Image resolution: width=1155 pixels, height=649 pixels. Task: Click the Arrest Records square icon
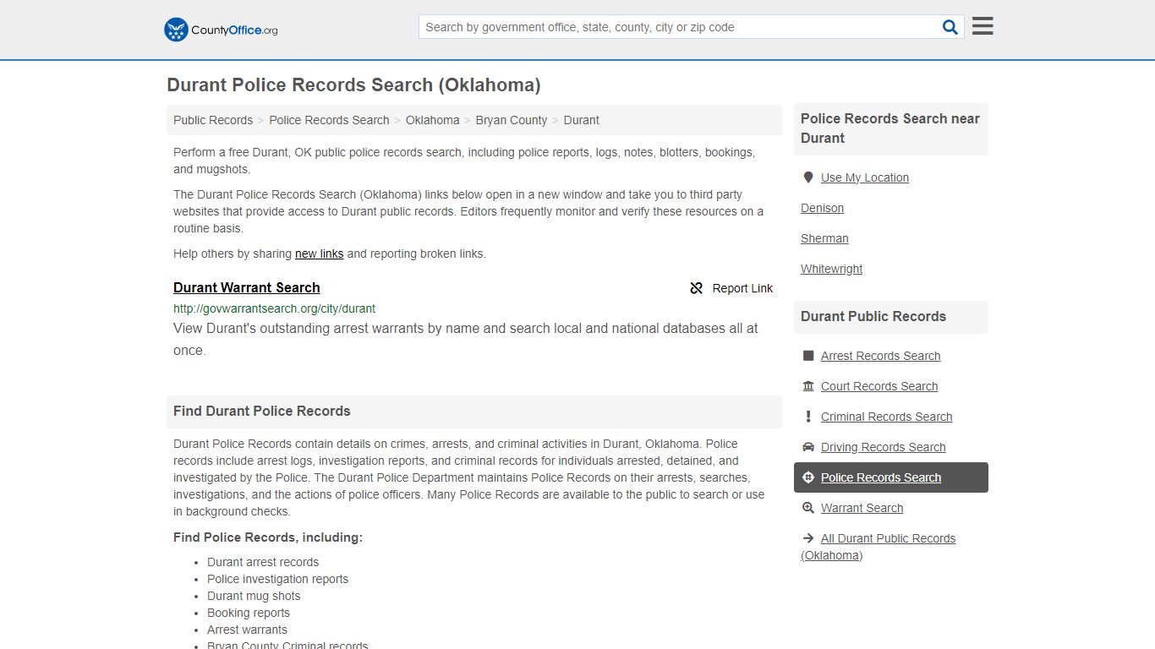[x=808, y=356]
